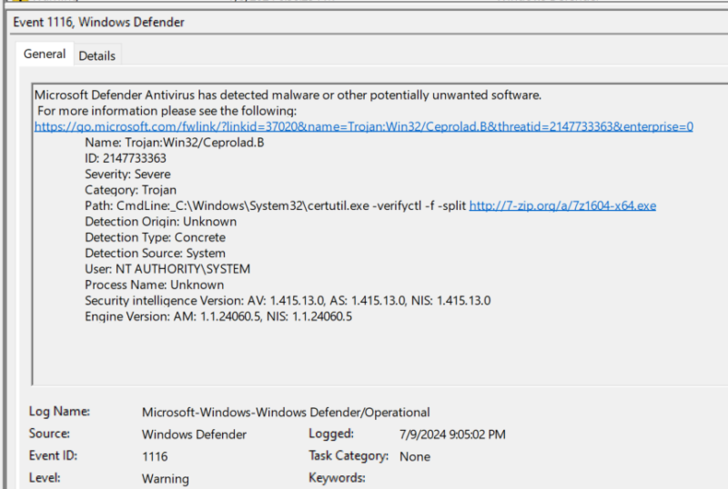The width and height of the screenshot is (728, 489).
Task: Click the Security intelligence Version line
Action: tap(288, 301)
